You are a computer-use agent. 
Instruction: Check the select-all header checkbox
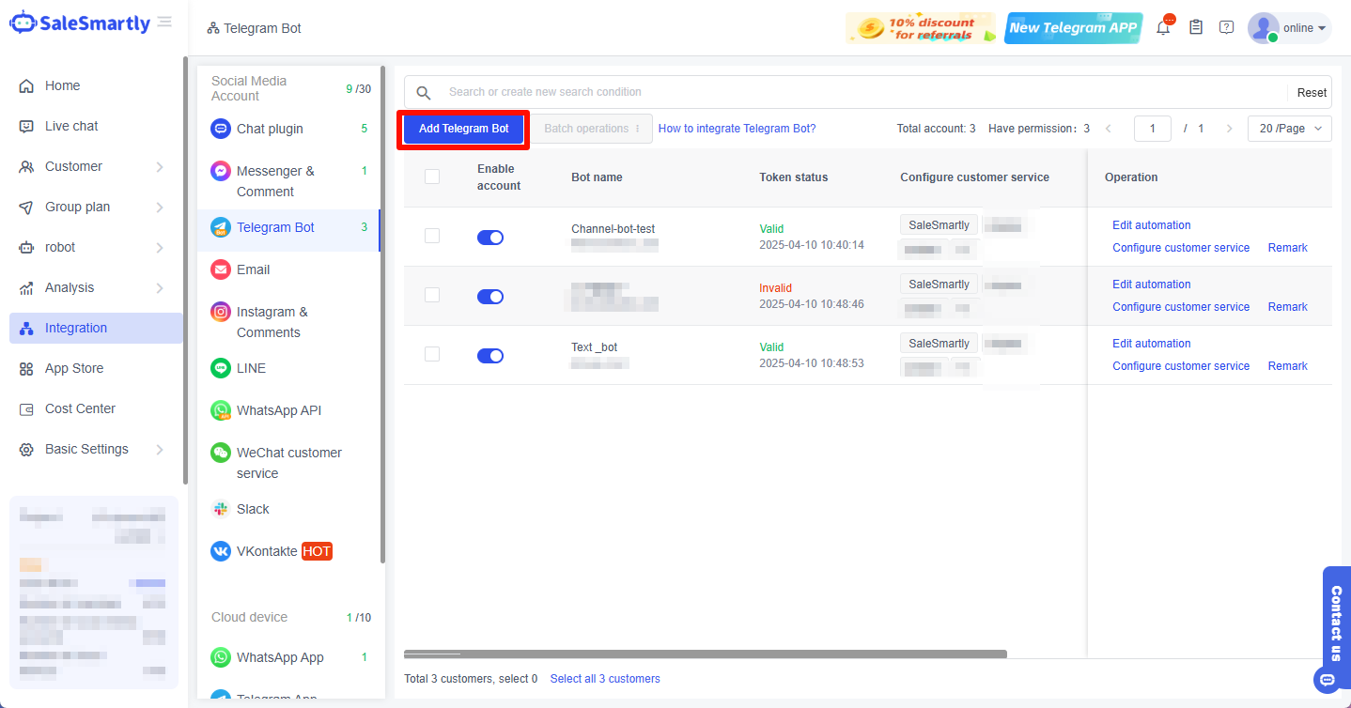tap(432, 177)
